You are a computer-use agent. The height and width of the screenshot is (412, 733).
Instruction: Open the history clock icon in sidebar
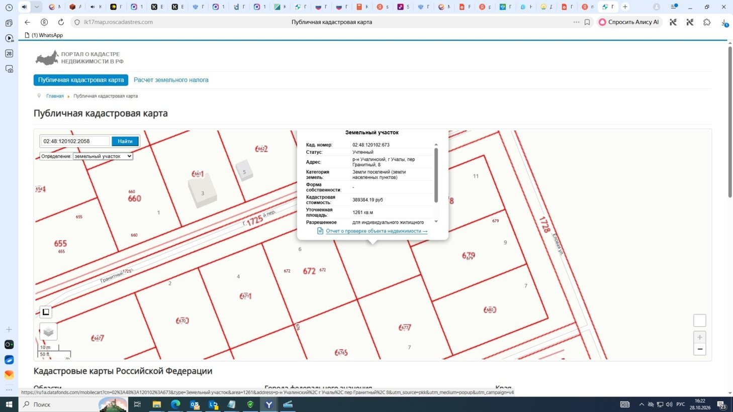click(x=9, y=8)
